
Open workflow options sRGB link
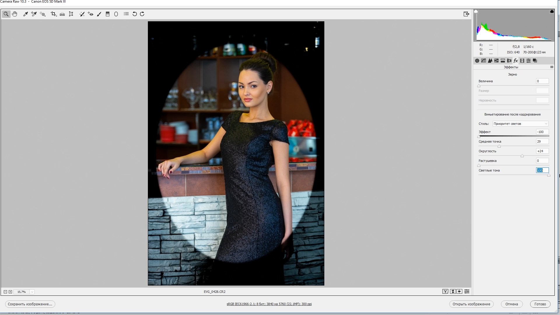pyautogui.click(x=269, y=304)
